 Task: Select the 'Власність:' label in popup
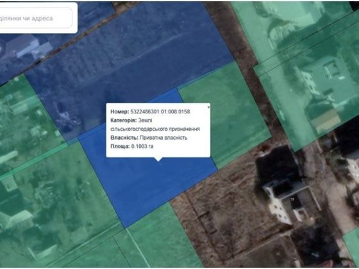tap(124, 138)
